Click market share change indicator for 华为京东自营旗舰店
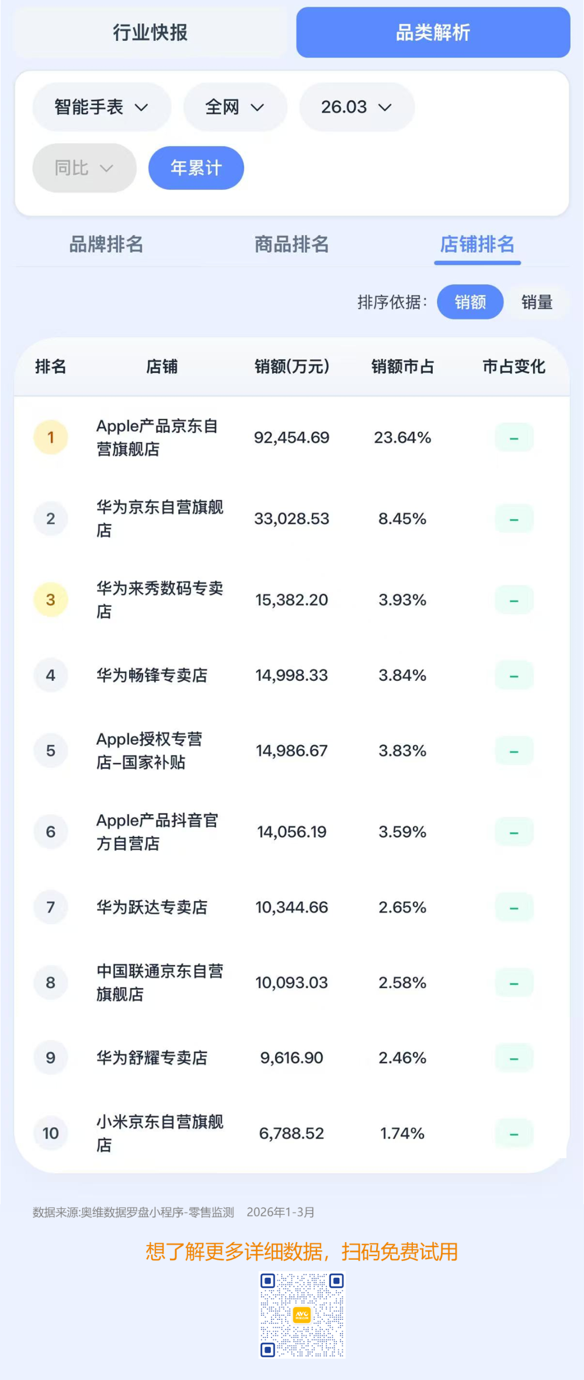This screenshot has width=584, height=1380. pos(514,519)
